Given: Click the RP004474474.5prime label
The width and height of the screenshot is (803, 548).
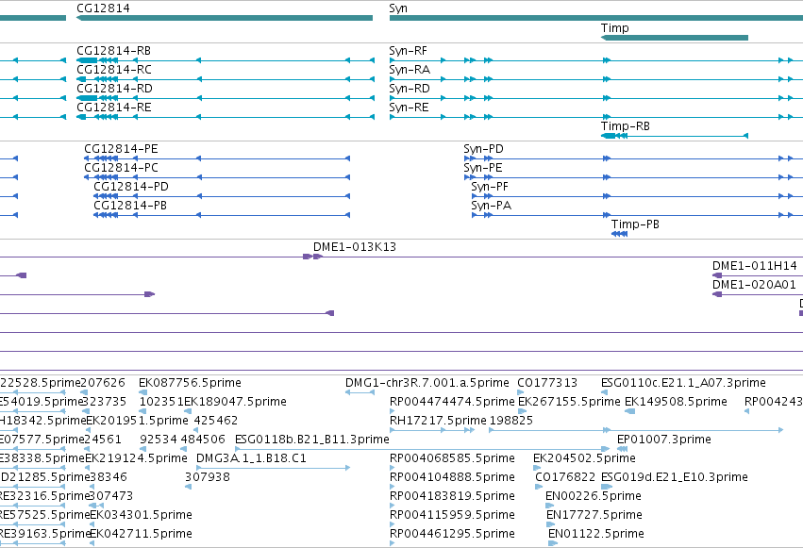Looking at the screenshot, I should [452, 402].
